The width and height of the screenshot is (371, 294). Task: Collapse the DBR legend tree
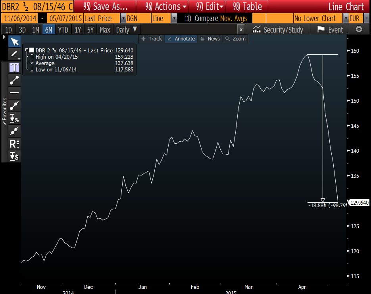(x=27, y=50)
